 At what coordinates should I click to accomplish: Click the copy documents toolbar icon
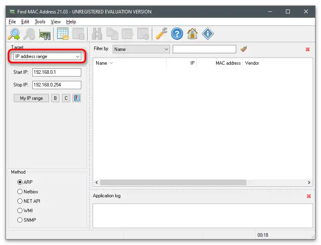tap(112, 34)
